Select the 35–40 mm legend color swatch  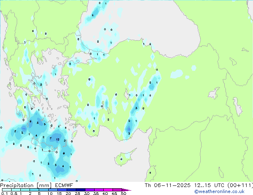click(x=99, y=190)
